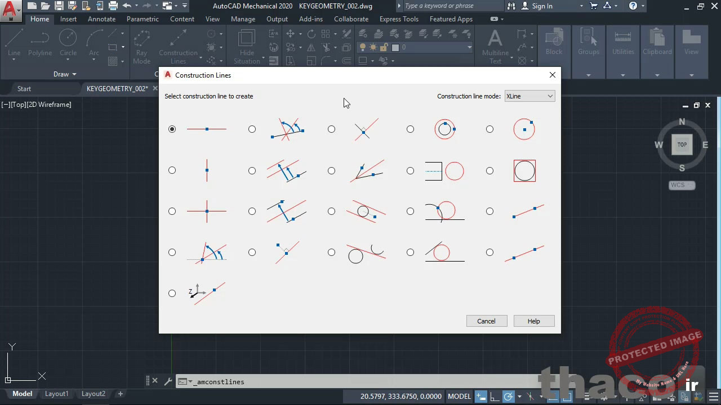Click the perpendicular through point illustration
The image size is (721, 405).
287,253
